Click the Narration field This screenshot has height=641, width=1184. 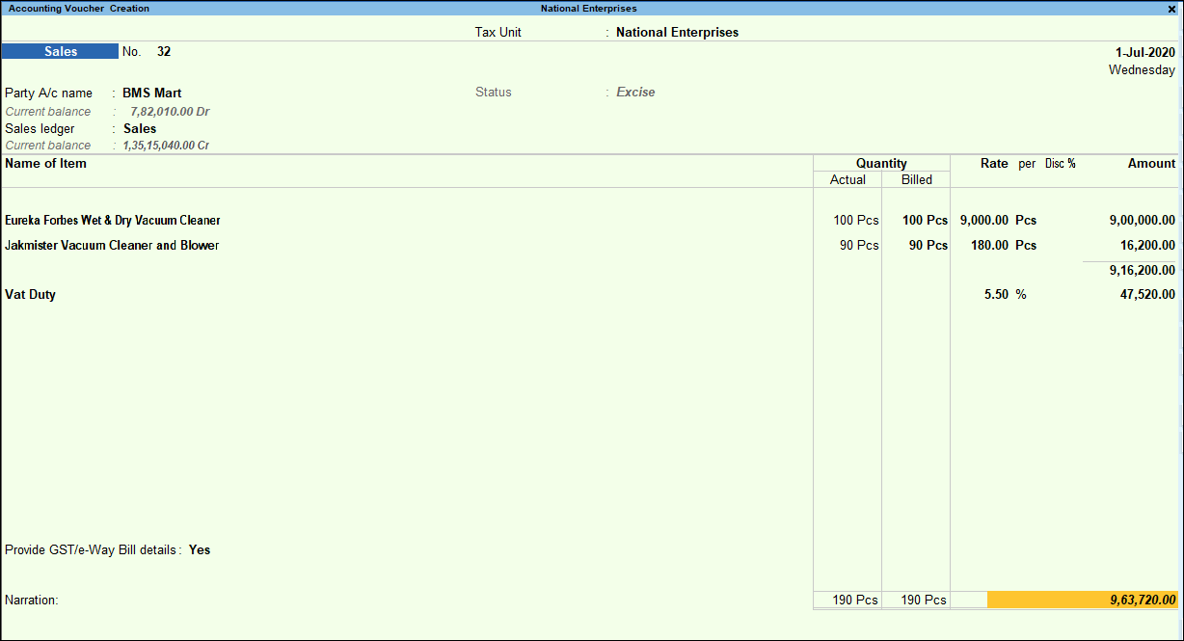pyautogui.click(x=32, y=600)
